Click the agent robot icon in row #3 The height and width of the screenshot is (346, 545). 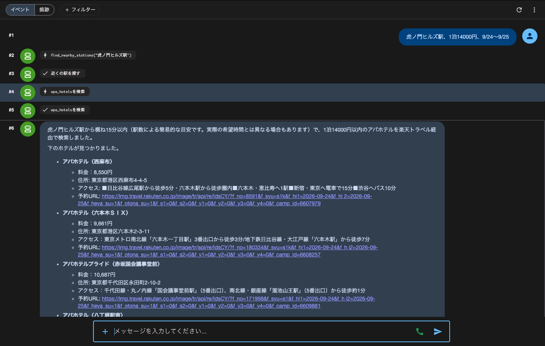click(28, 74)
